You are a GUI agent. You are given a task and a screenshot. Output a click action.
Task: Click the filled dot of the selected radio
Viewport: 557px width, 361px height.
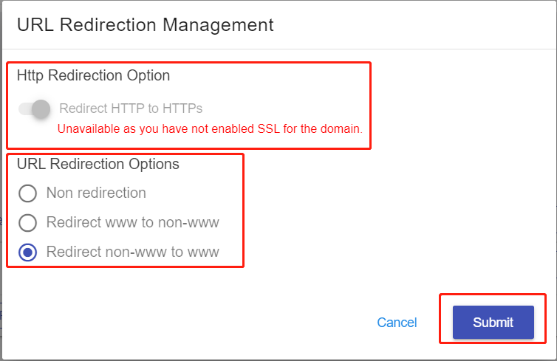27,252
